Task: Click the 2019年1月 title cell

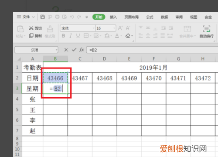Action: 153,68
